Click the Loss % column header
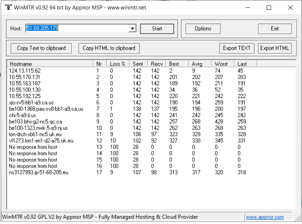The width and height of the screenshot is (302, 224). tap(118, 64)
